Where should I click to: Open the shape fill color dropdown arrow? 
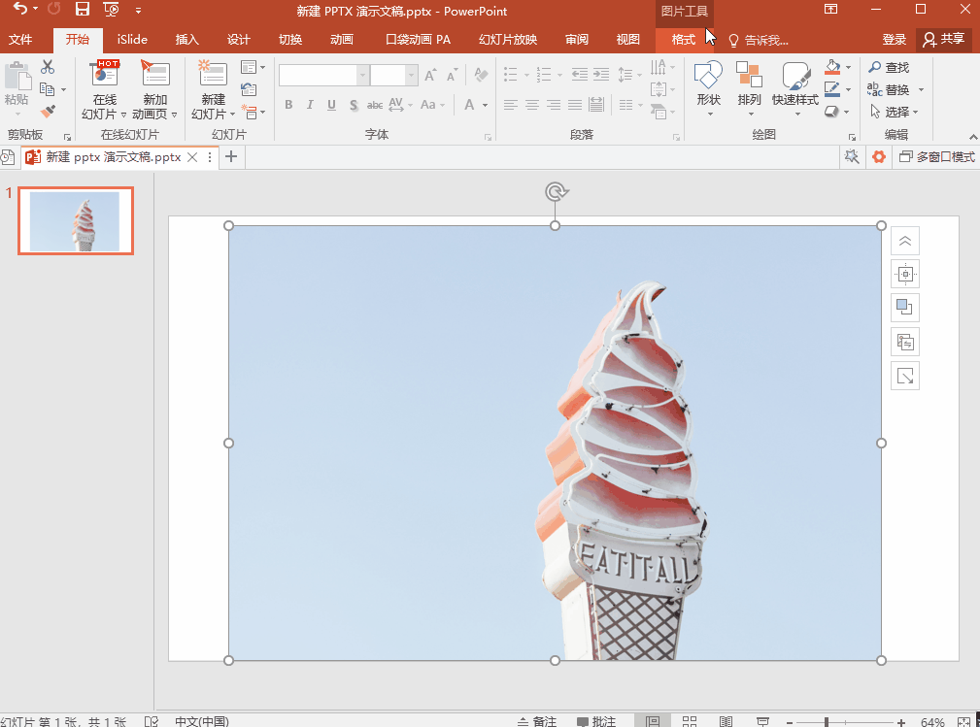pos(850,68)
